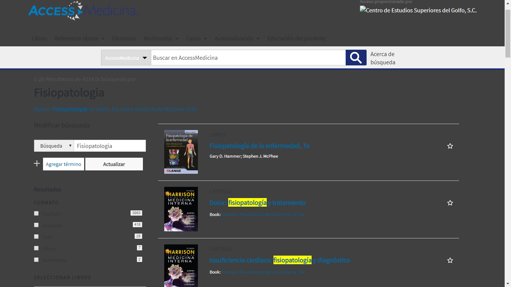The image size is (511, 287).
Task: Click the 3863 count beside Capítulo
Action: coord(136,213)
